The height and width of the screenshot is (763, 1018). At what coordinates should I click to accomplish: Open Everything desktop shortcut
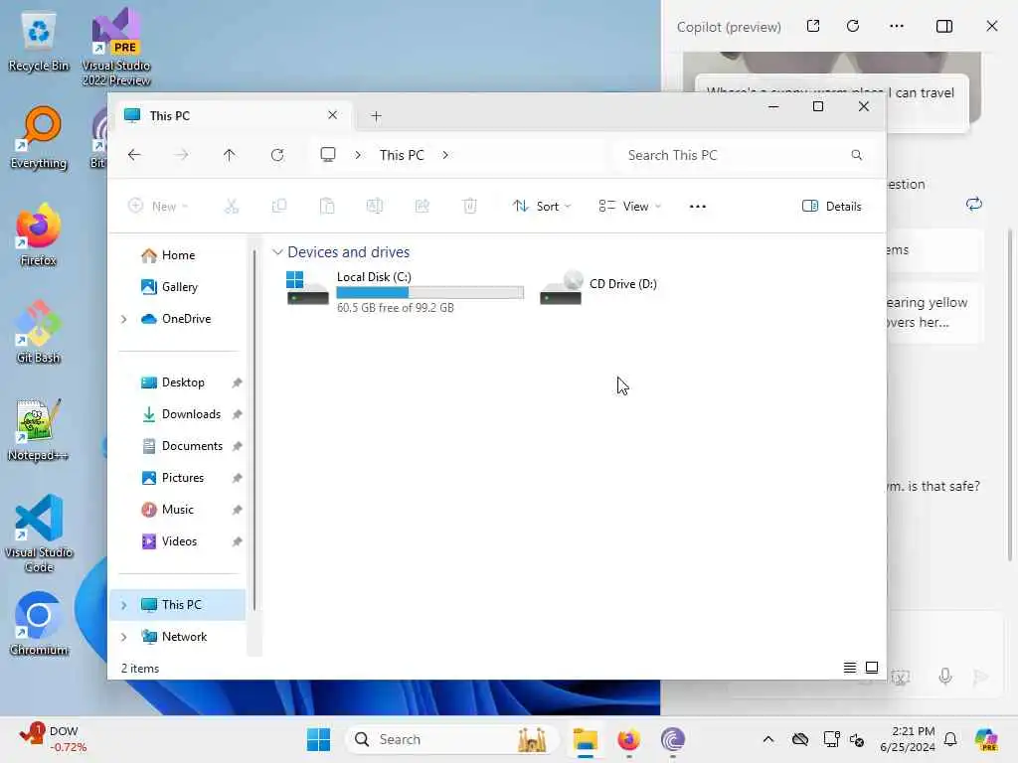39,137
